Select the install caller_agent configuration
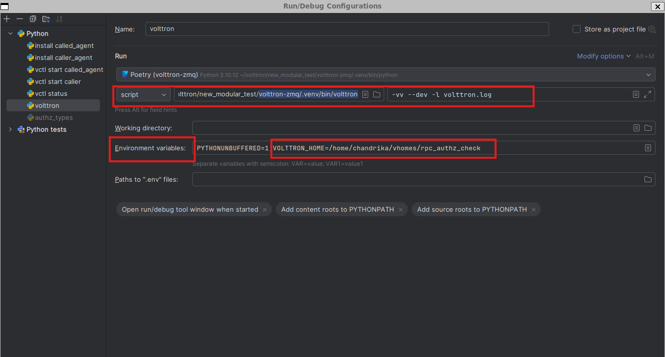Viewport: 665px width, 357px height. click(63, 57)
